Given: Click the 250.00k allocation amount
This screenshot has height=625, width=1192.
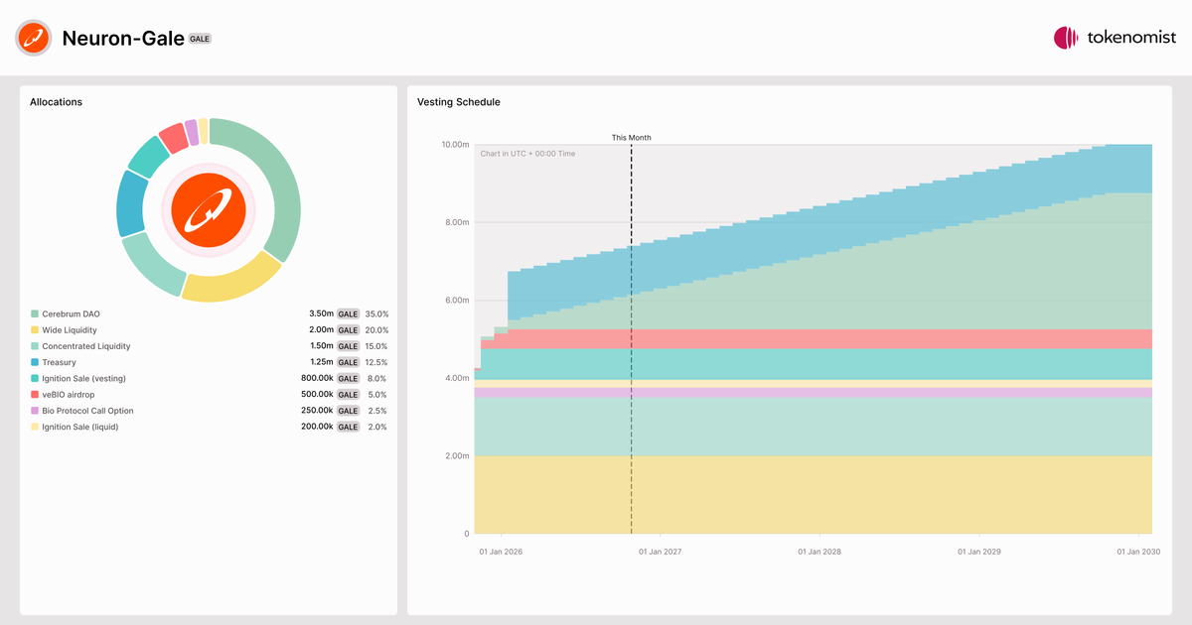Looking at the screenshot, I should [x=317, y=411].
